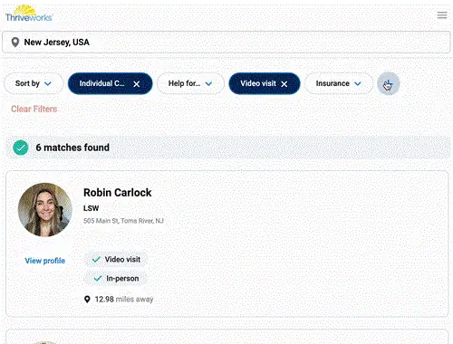Click the In-person tag on Robin's card
This screenshot has height=344, width=453.
(116, 279)
